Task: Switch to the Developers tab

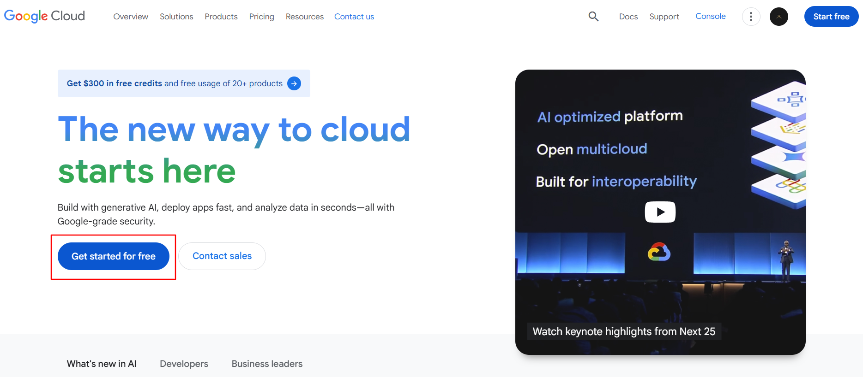Action: point(184,364)
